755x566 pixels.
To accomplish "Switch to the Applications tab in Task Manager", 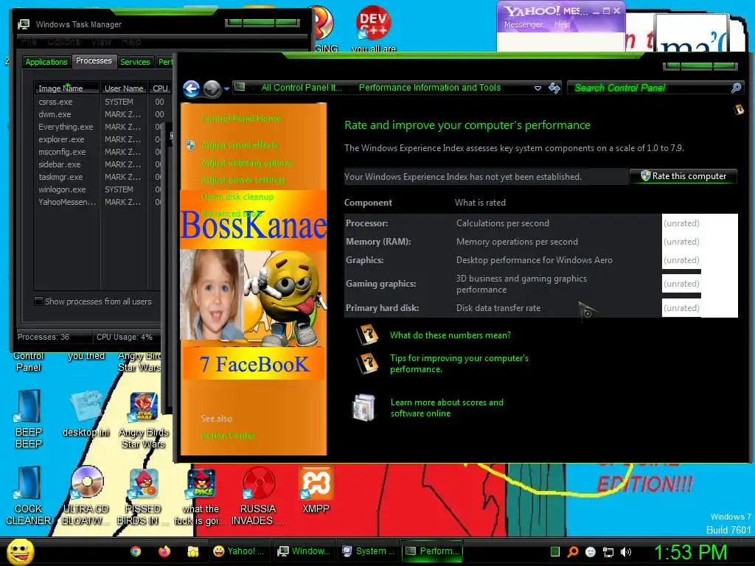I will 46,62.
